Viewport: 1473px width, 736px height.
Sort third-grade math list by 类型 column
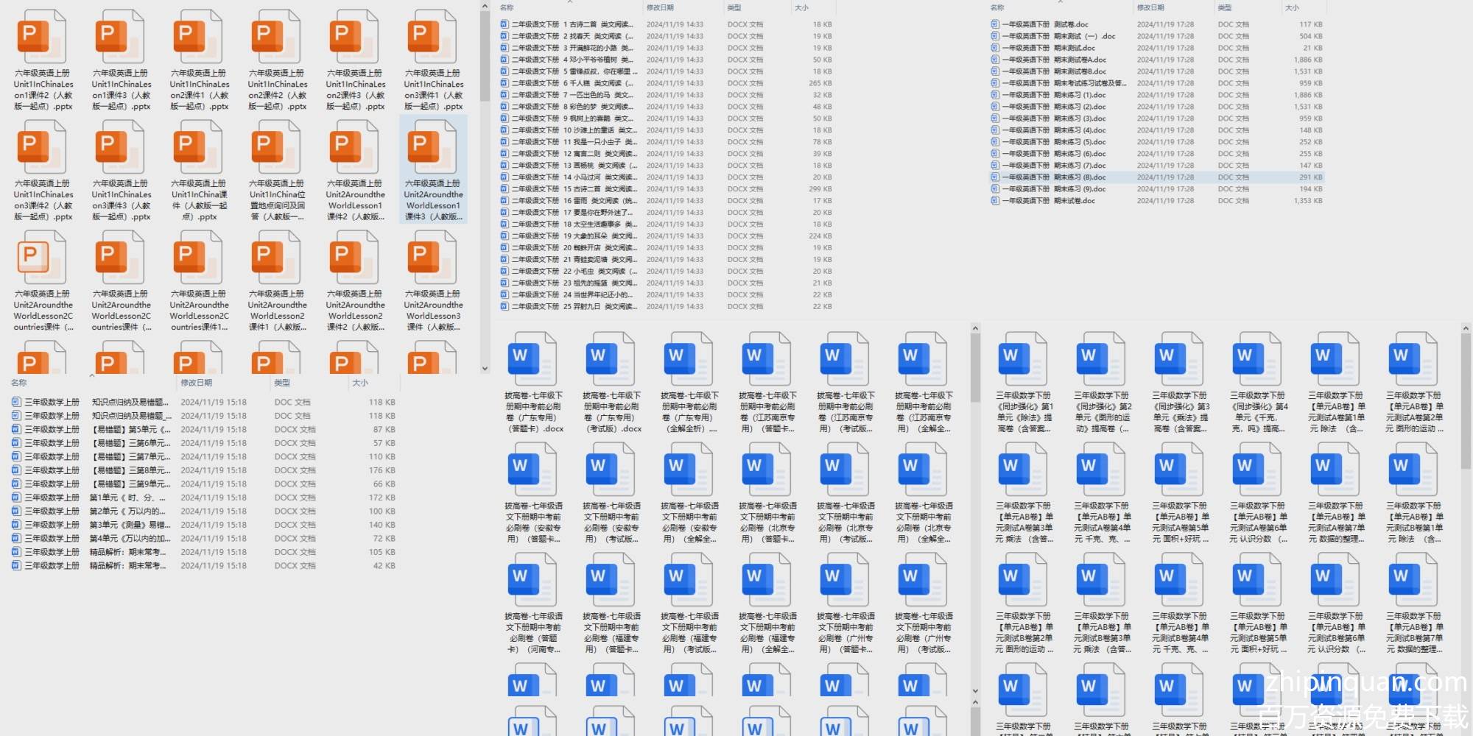(282, 383)
